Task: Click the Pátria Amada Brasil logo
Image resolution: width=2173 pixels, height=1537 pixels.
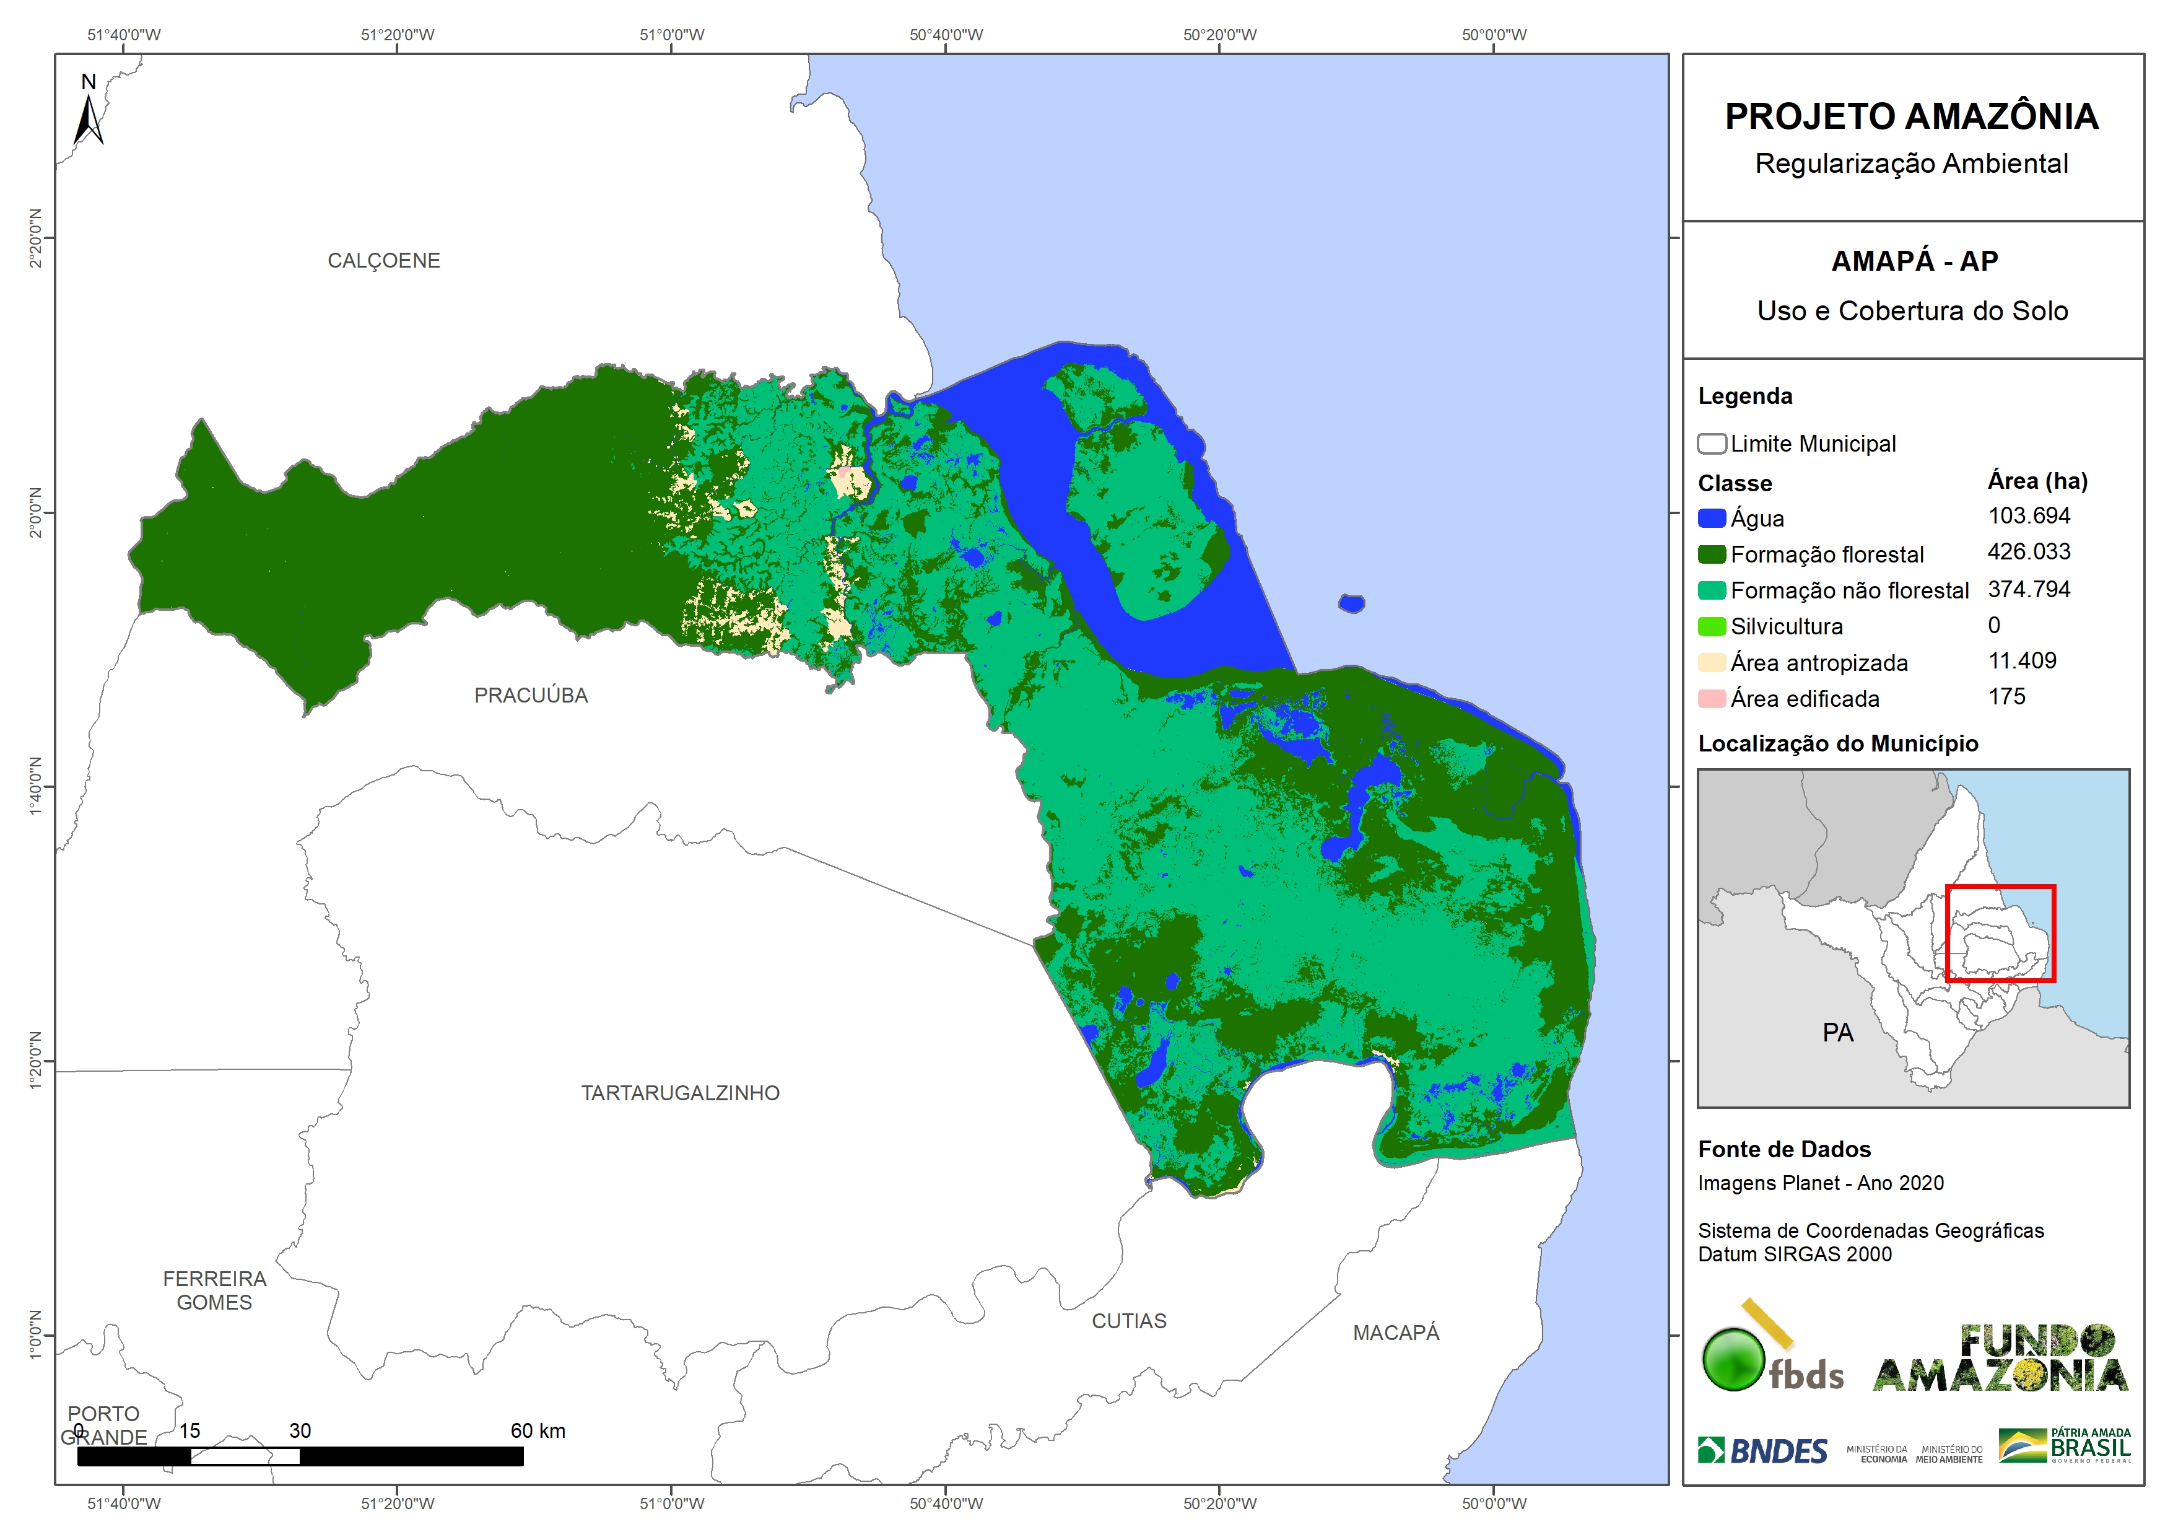Action: (2064, 1446)
